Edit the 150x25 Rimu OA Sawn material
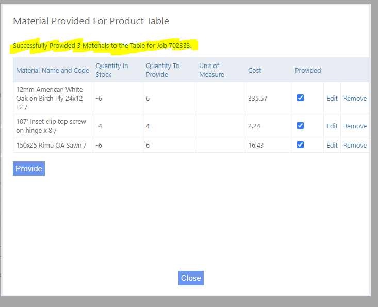 (332, 145)
